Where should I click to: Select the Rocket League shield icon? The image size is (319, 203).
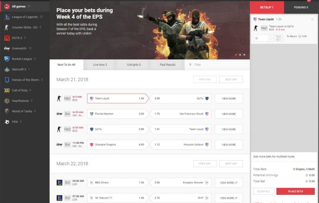click(x=7, y=59)
